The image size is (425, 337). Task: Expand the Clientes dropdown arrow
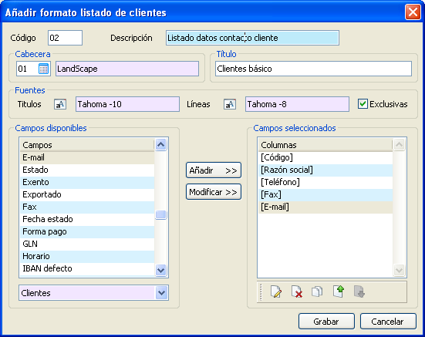coord(161,293)
